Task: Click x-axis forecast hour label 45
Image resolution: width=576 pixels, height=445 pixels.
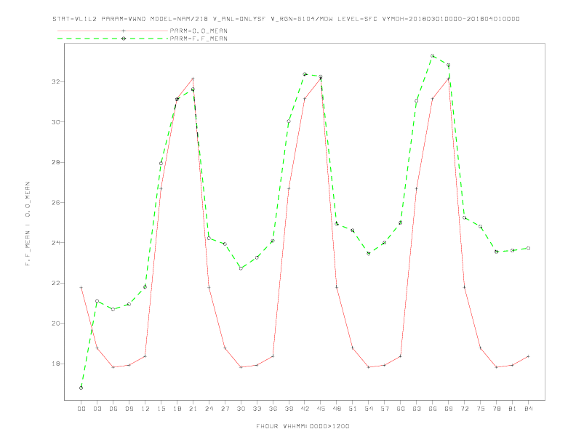Action: 321,409
